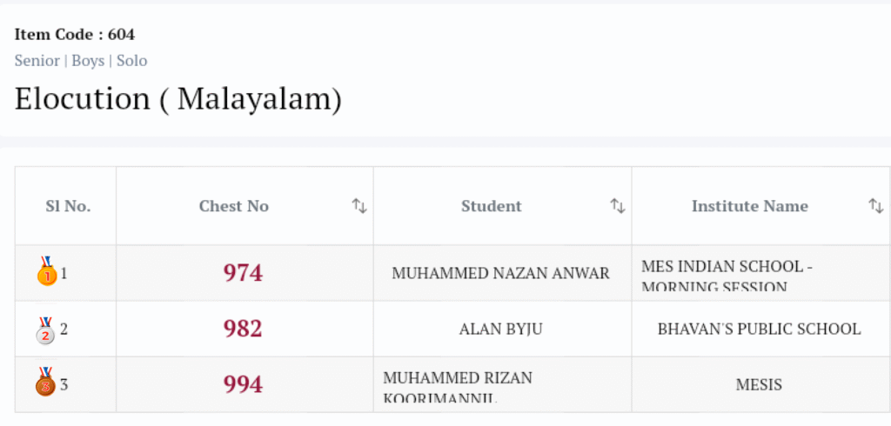The width and height of the screenshot is (891, 426).
Task: Click the Elocution (Malayalam) heading
Action: (178, 99)
